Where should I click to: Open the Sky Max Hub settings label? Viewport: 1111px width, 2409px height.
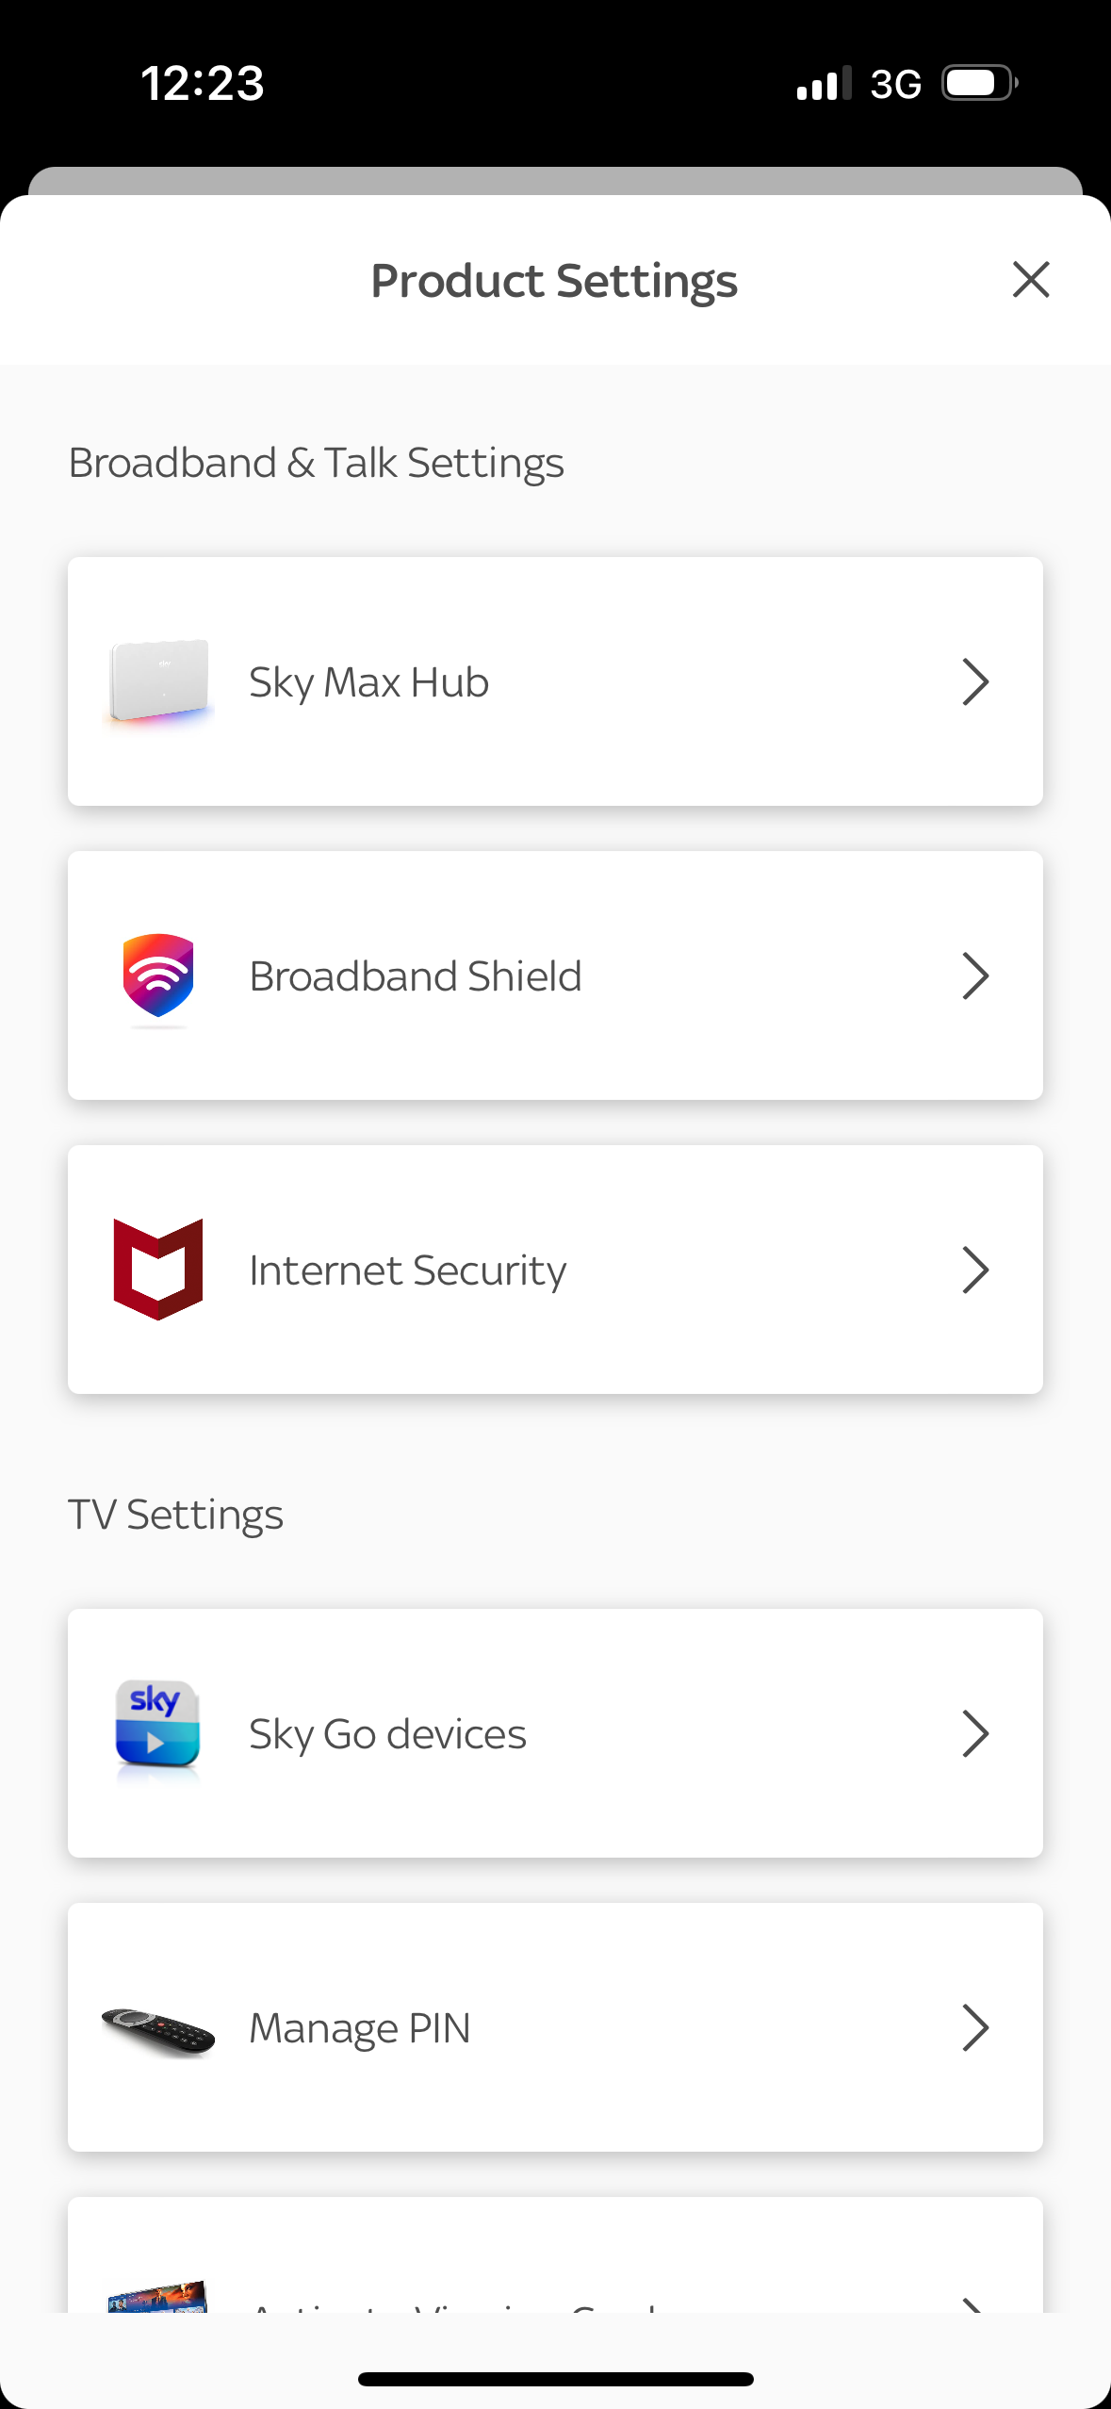pyautogui.click(x=369, y=681)
